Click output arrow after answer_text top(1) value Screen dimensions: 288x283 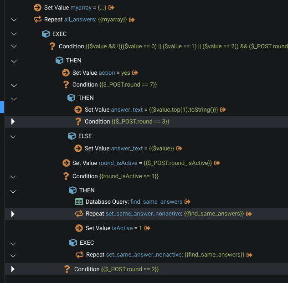click(223, 109)
